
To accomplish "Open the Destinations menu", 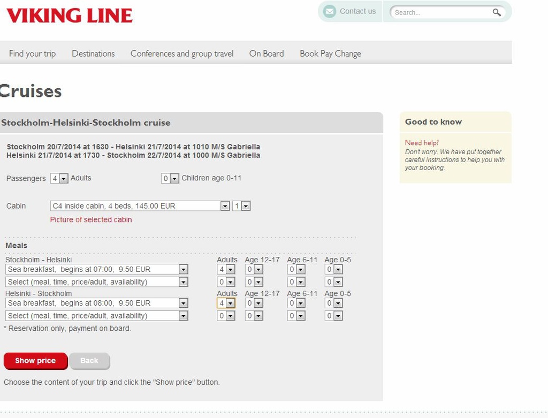I will click(x=93, y=54).
